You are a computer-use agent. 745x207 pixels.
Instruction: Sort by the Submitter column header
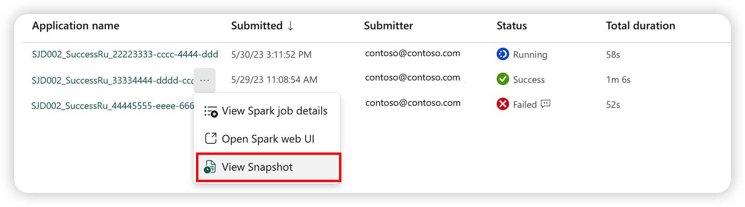[388, 26]
